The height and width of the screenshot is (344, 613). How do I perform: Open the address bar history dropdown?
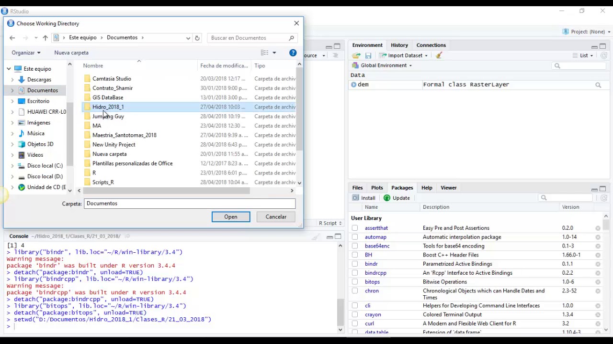(188, 38)
